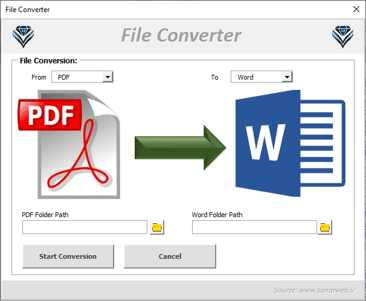Click the green conversion arrow graphic
Screen dimensions: 366x301
pos(181,148)
